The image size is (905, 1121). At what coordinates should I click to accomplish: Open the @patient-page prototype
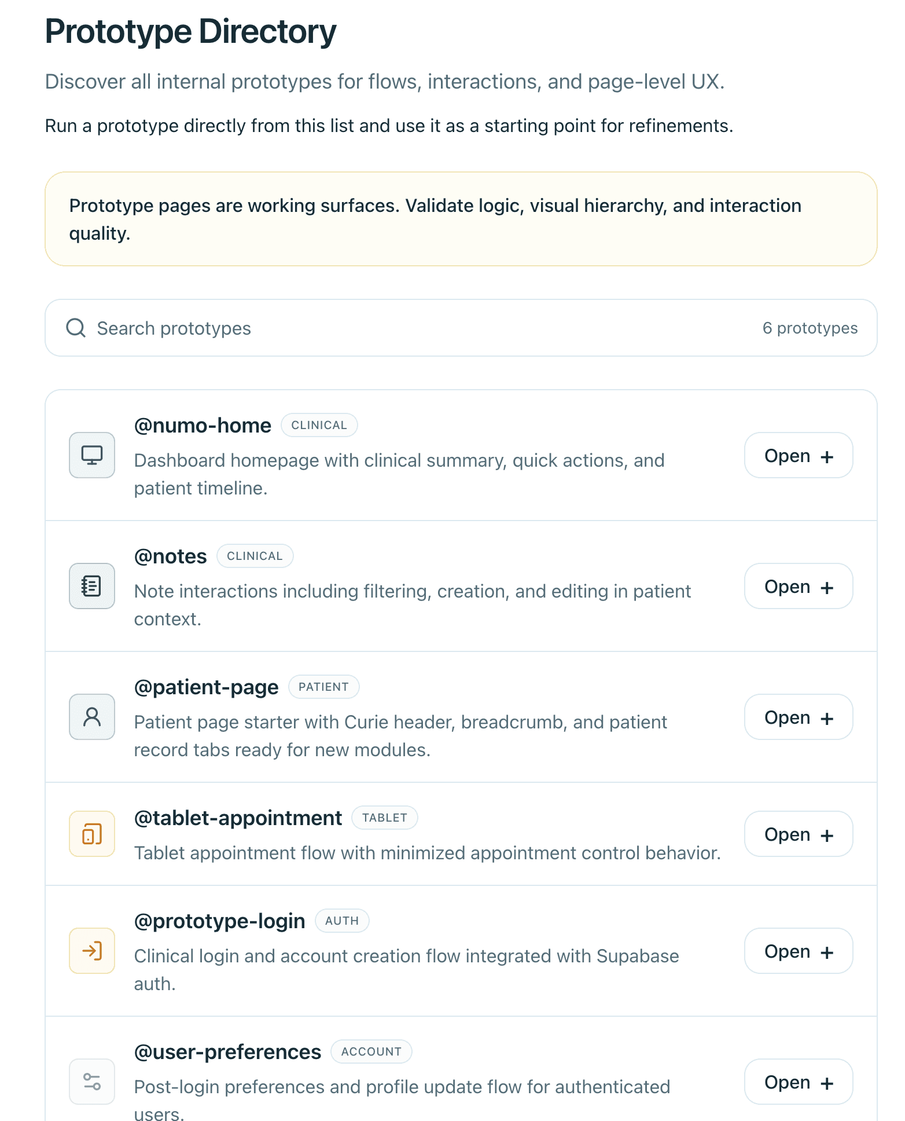[x=799, y=717]
